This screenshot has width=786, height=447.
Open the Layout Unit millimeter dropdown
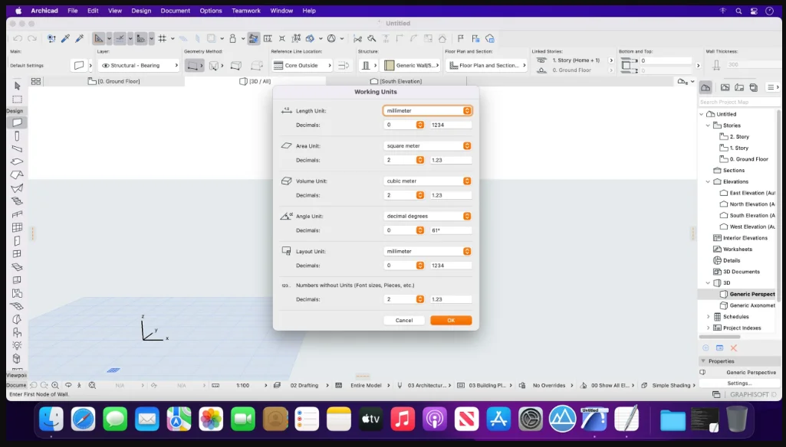coord(427,251)
